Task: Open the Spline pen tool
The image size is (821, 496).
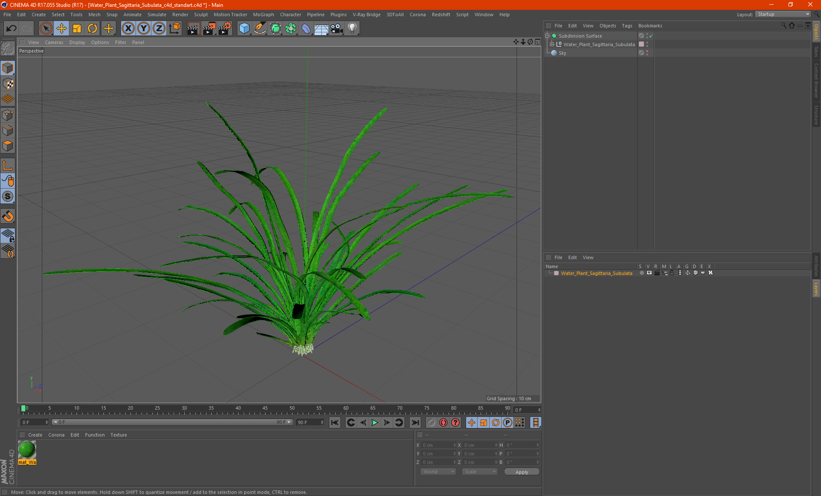Action: [x=260, y=29]
